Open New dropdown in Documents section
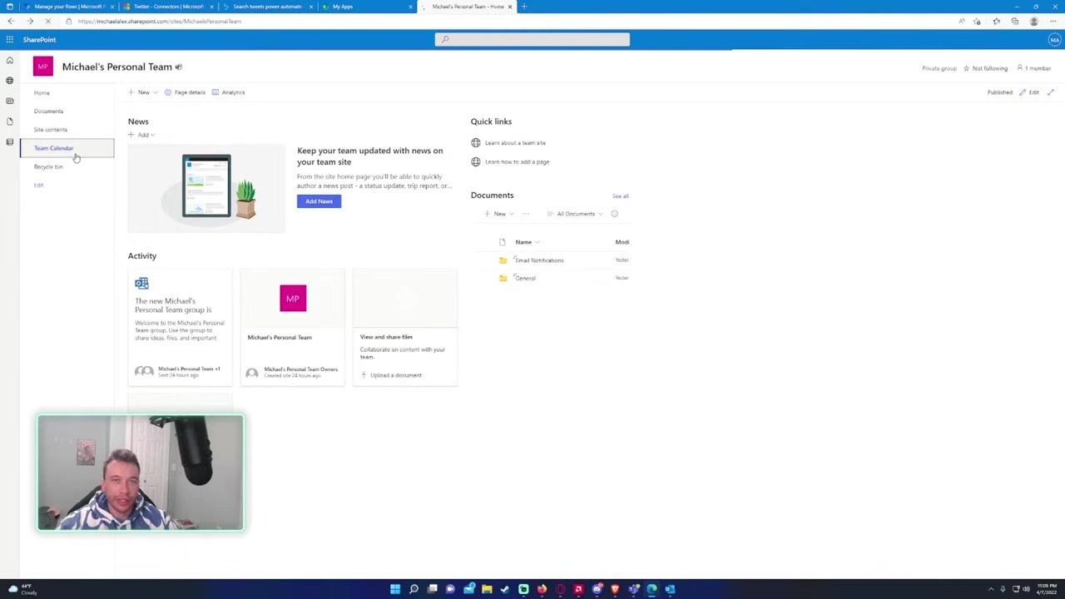This screenshot has height=599, width=1065. tap(499, 214)
